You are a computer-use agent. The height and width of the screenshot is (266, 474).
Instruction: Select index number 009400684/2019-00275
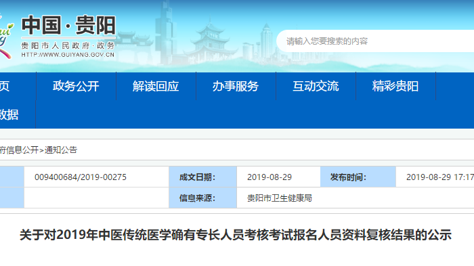click(x=81, y=177)
